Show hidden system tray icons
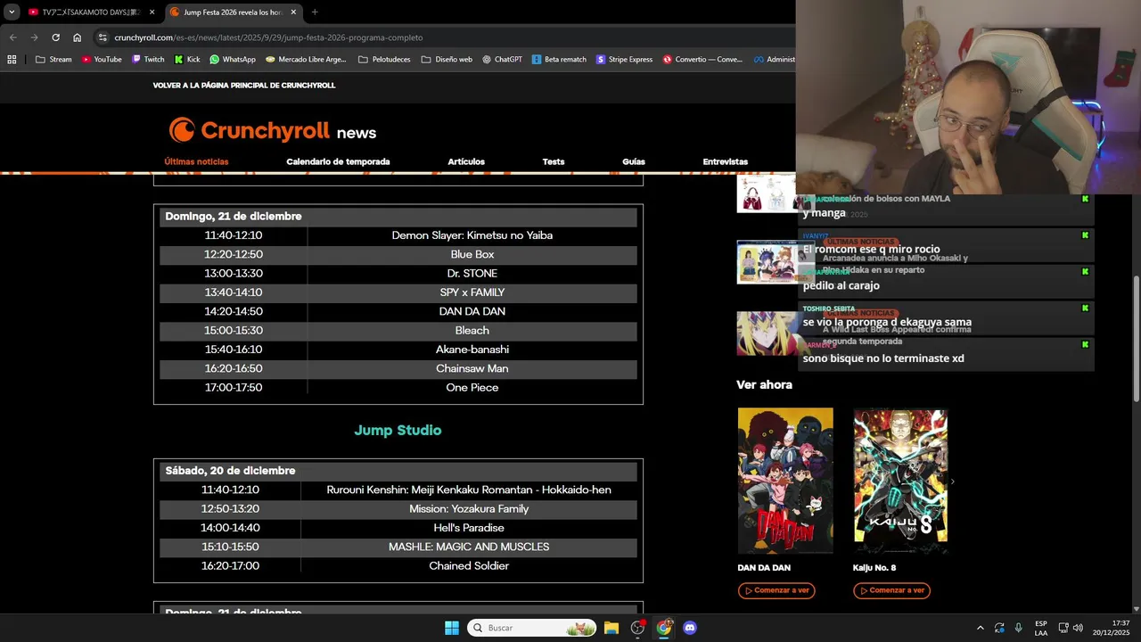This screenshot has width=1141, height=642. tap(981, 628)
